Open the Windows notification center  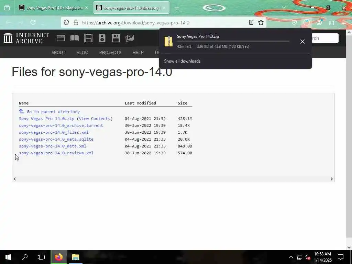341,257
